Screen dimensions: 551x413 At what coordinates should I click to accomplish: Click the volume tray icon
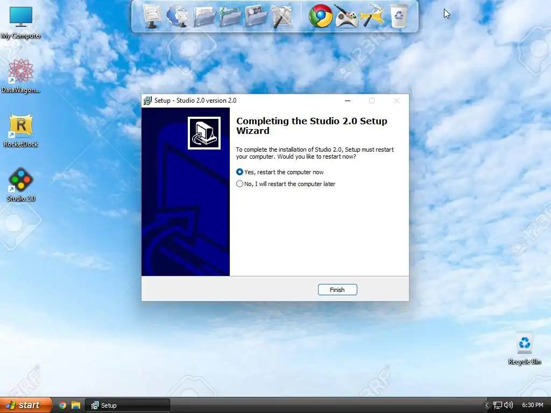pos(508,405)
